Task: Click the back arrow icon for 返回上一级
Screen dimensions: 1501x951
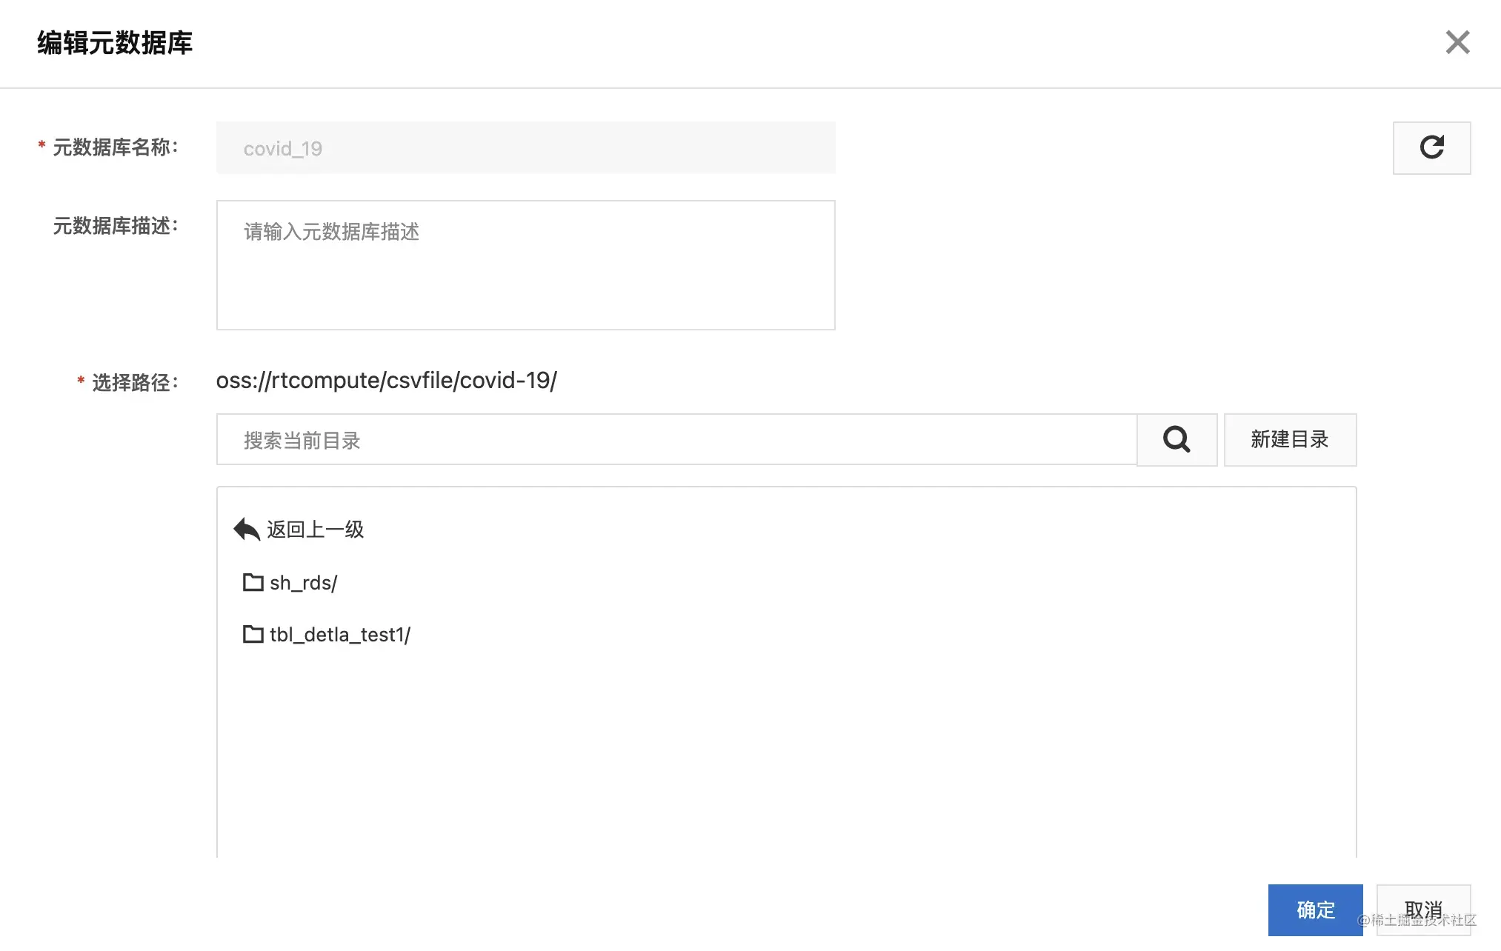Action: pos(247,529)
